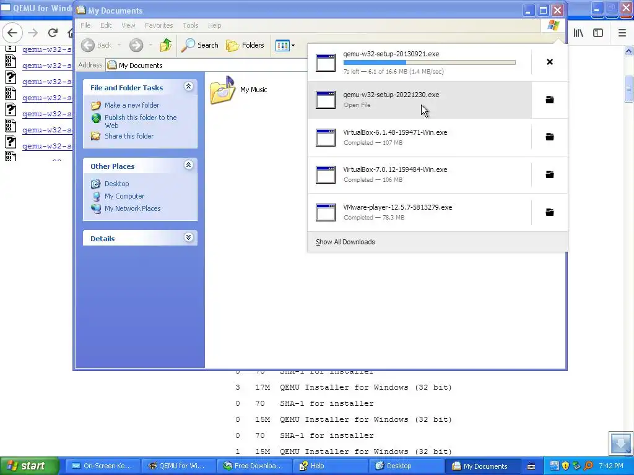Viewport: 634px width, 475px height.
Task: Click the page scroll-down arrow box
Action: coord(620,443)
